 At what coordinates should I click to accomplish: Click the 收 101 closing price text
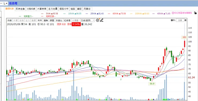tap(50, 24)
